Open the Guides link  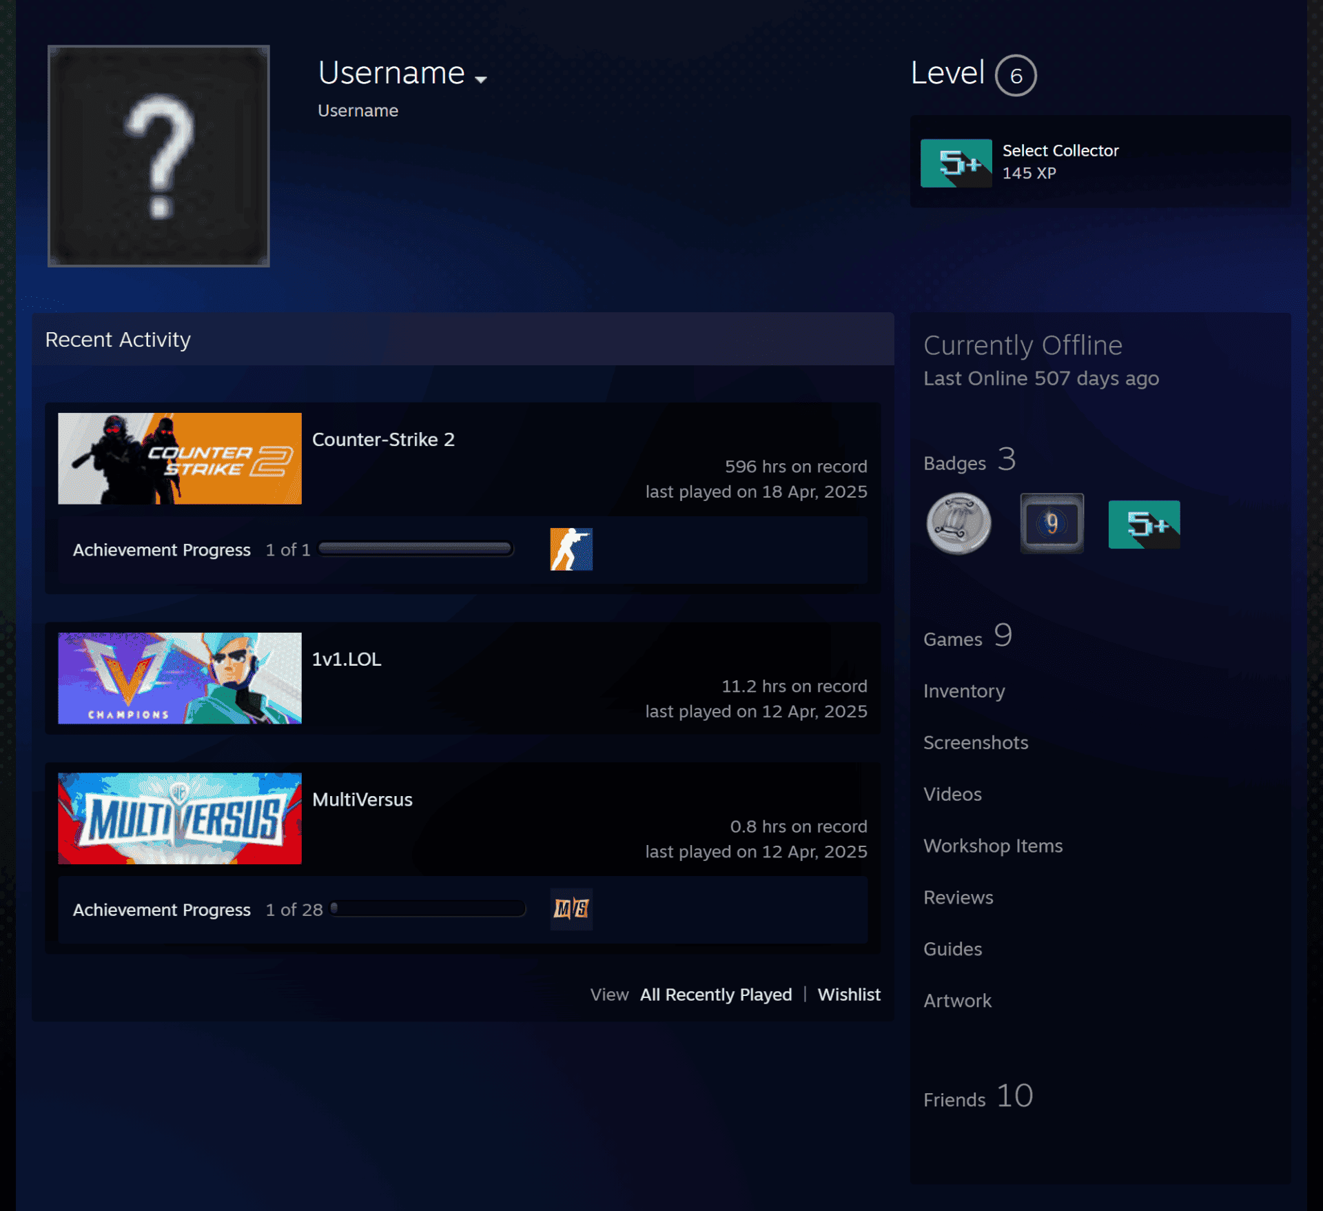pyautogui.click(x=952, y=949)
